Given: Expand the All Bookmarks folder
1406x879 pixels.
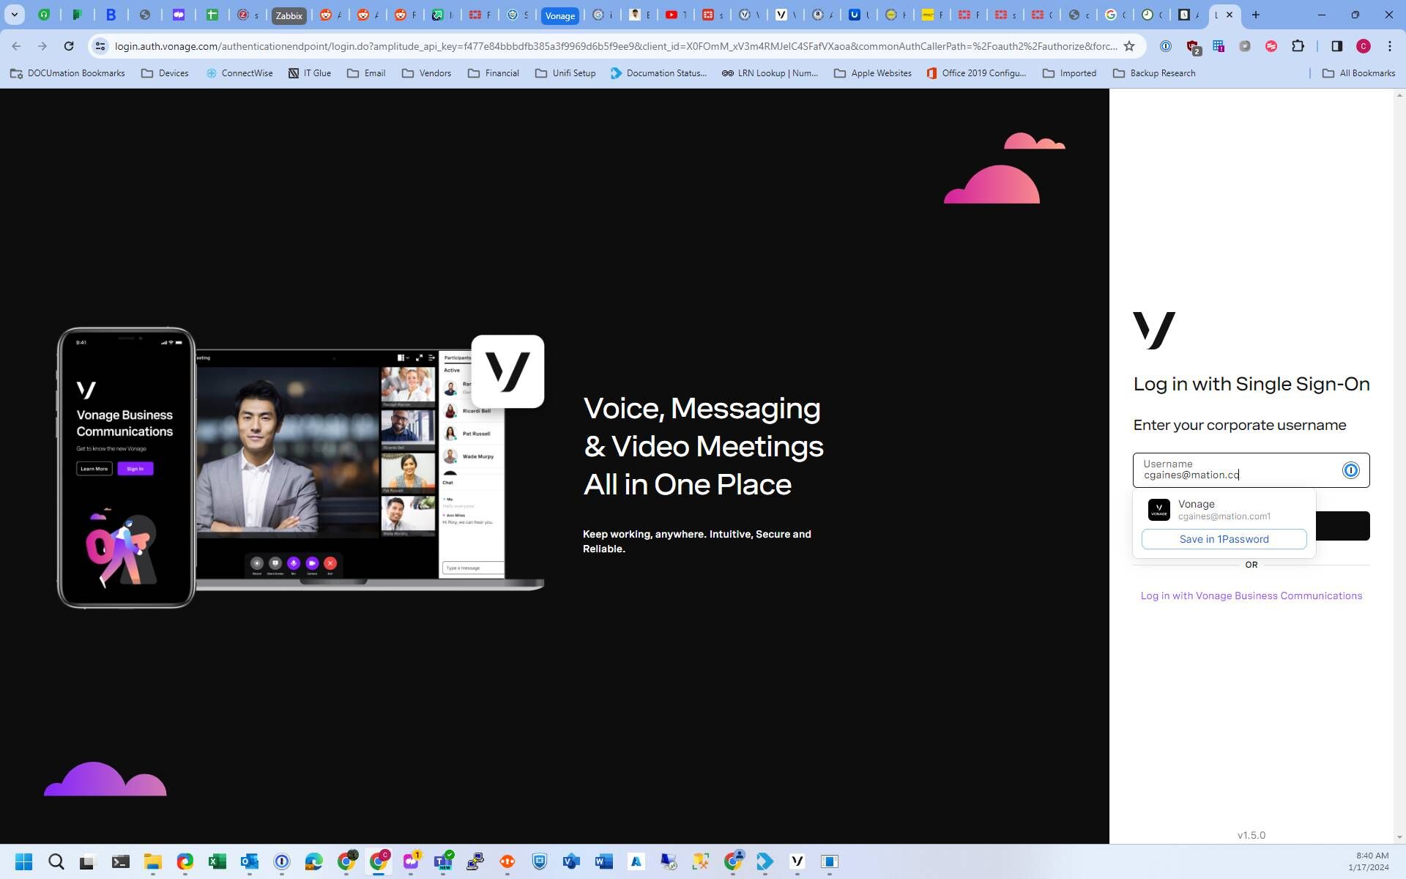Looking at the screenshot, I should (x=1358, y=73).
